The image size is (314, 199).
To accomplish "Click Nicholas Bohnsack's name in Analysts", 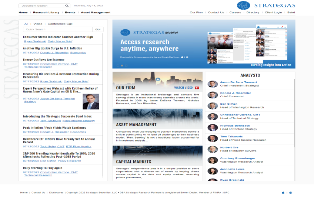I will pos(235,126).
